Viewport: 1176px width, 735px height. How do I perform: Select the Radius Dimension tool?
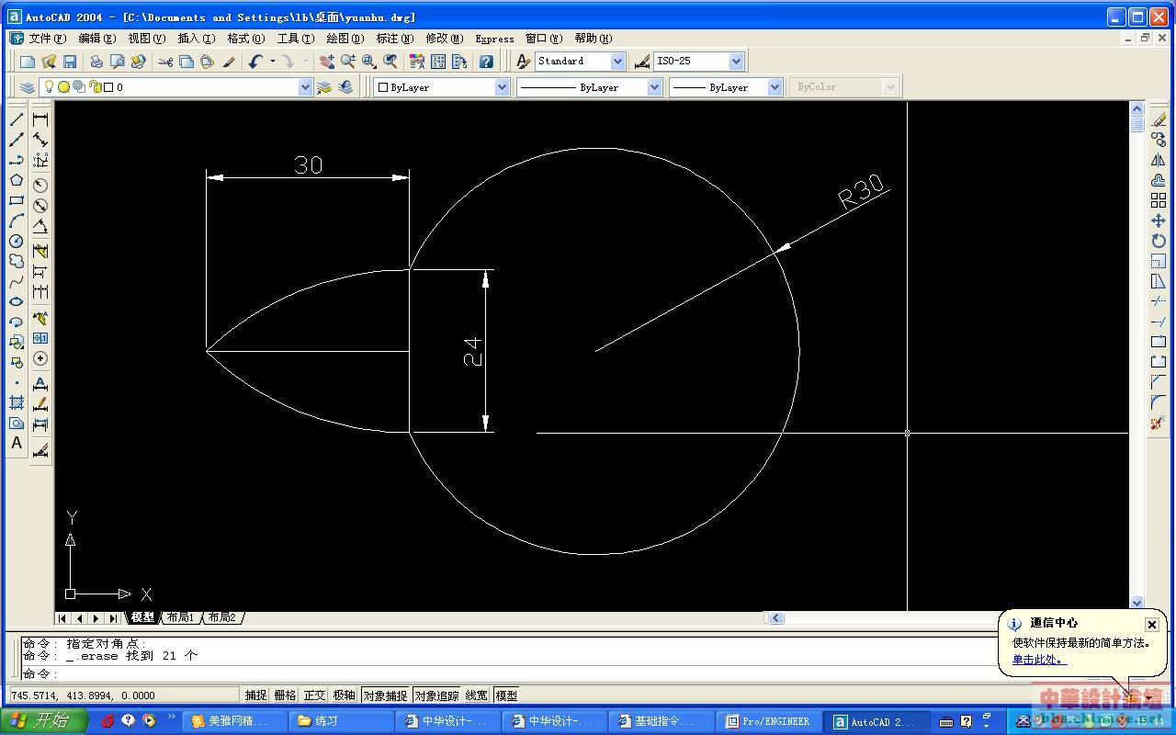coord(40,186)
